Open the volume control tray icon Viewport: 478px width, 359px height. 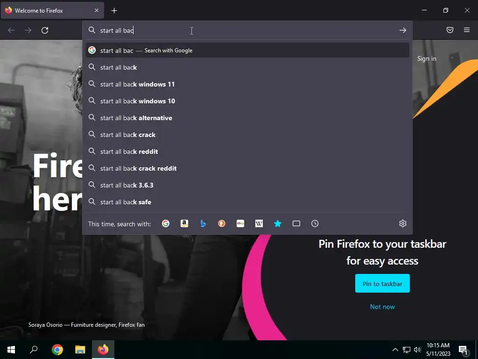[417, 350]
